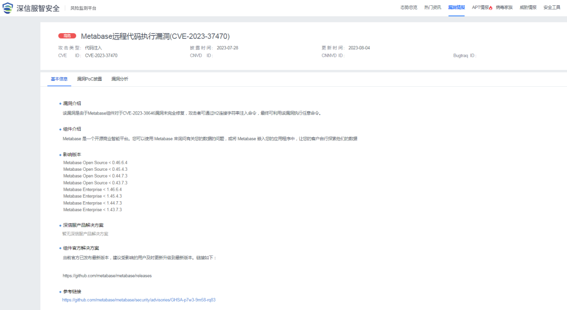Click the 代码注入 attack type value
The image size is (567, 310).
(x=93, y=48)
